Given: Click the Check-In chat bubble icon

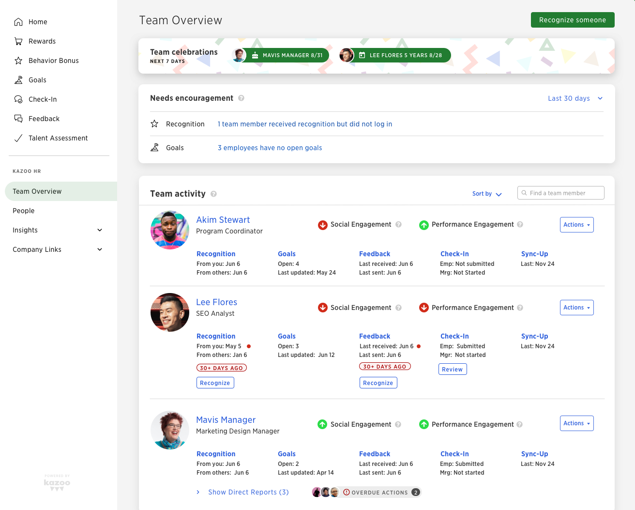Looking at the screenshot, I should [18, 99].
